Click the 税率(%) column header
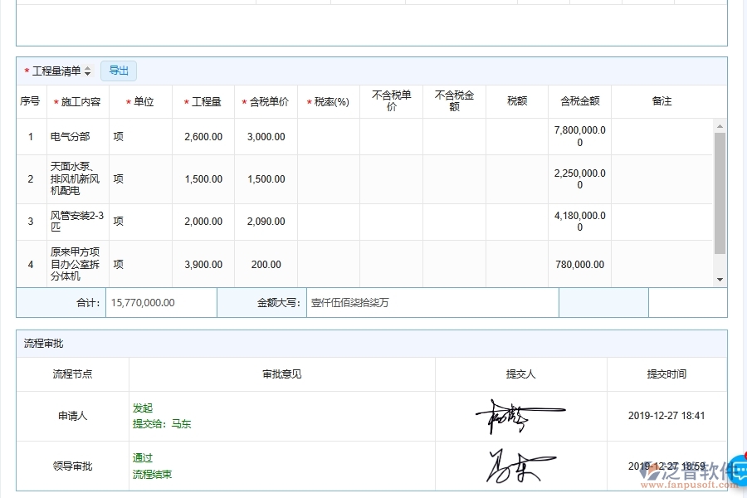Viewport: 747px width, 498px height. (329, 100)
